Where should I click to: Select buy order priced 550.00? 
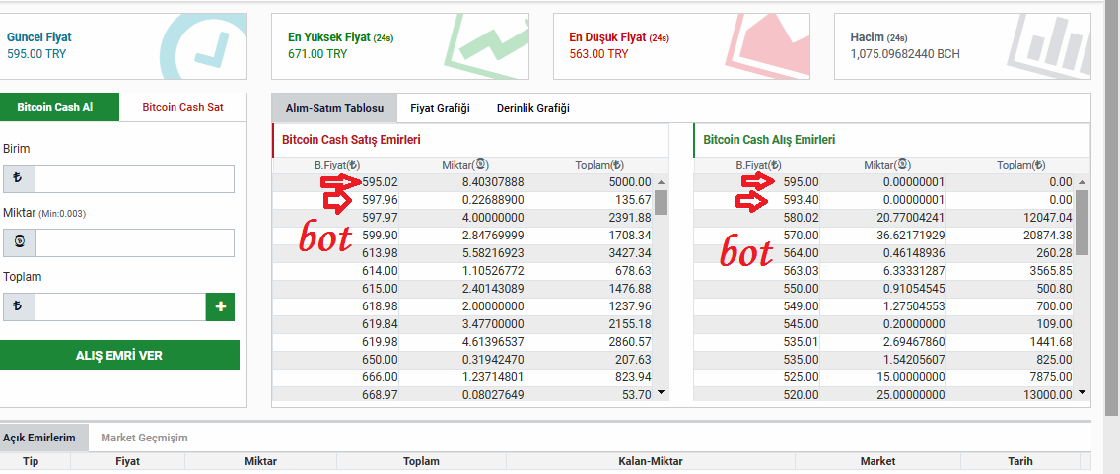click(884, 289)
